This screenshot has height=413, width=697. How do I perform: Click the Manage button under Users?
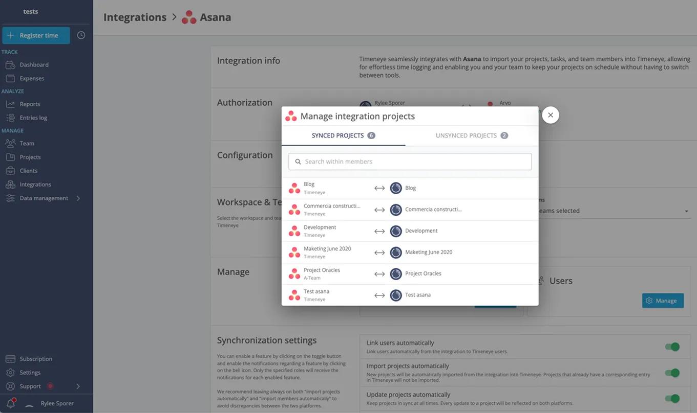click(x=663, y=301)
